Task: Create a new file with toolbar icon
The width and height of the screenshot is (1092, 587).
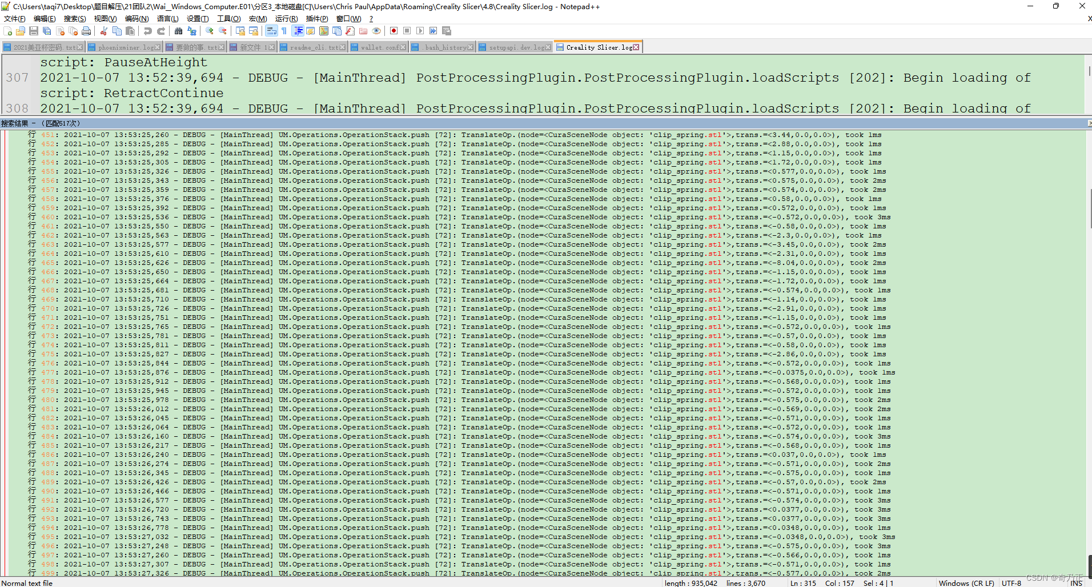Action: tap(7, 31)
